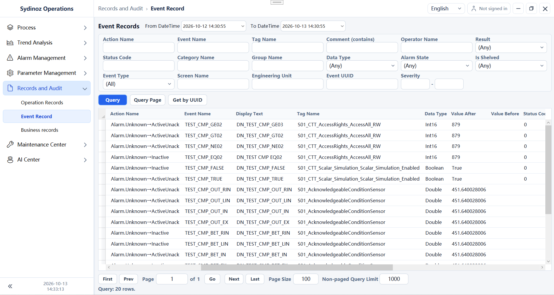
Task: Click the Records and Audit document icon
Action: (x=10, y=88)
